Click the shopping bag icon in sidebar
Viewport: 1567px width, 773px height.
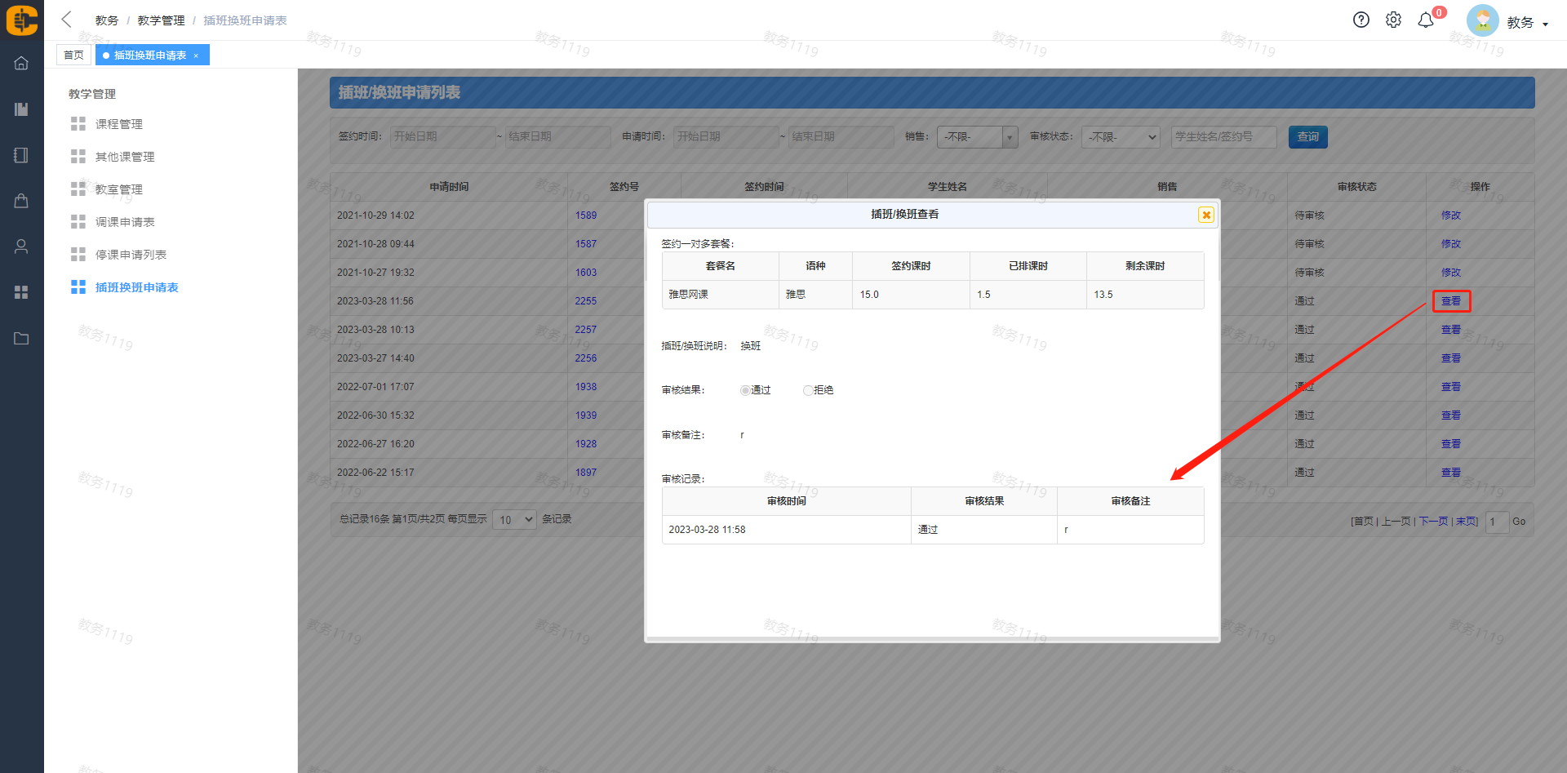click(x=21, y=201)
